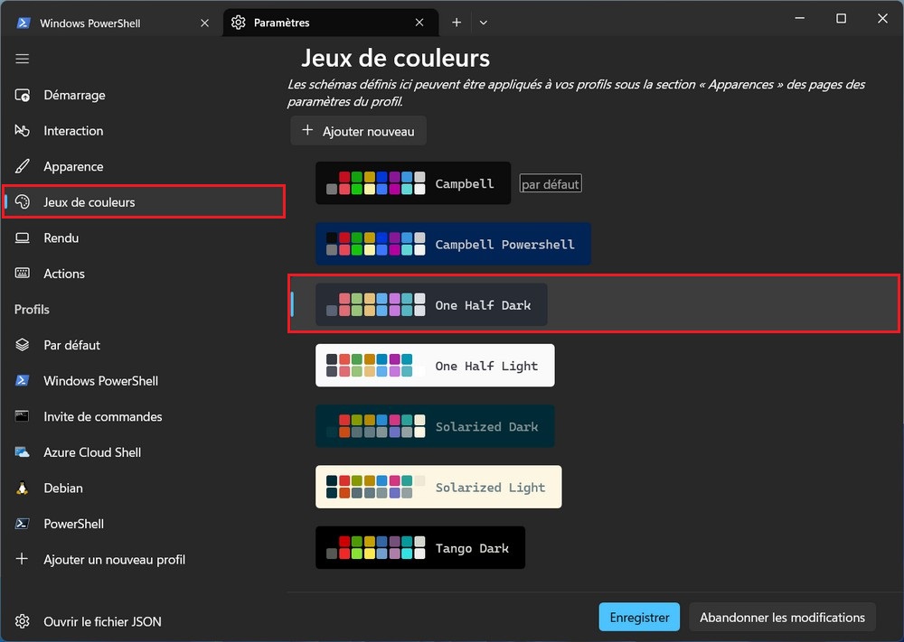Open the Rendu settings page
Viewport: 904px width, 642px height.
pyautogui.click(x=144, y=237)
